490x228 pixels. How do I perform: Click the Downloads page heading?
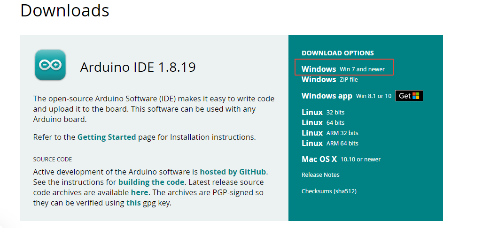tap(65, 10)
